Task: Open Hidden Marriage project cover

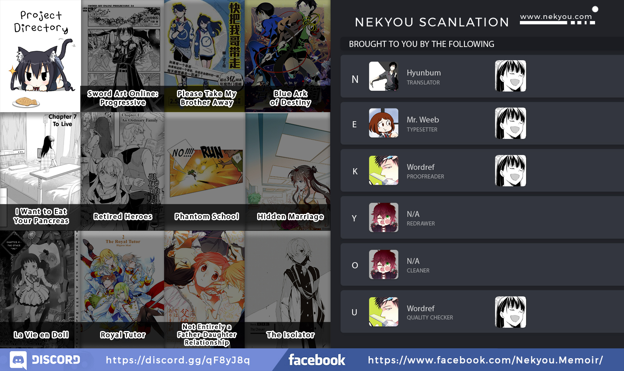Action: tap(288, 171)
